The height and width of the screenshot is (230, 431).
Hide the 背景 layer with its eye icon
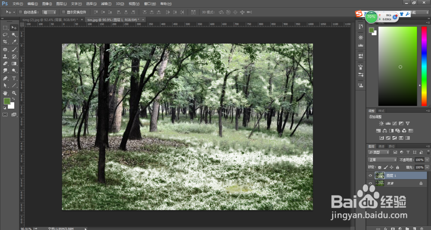(370, 184)
